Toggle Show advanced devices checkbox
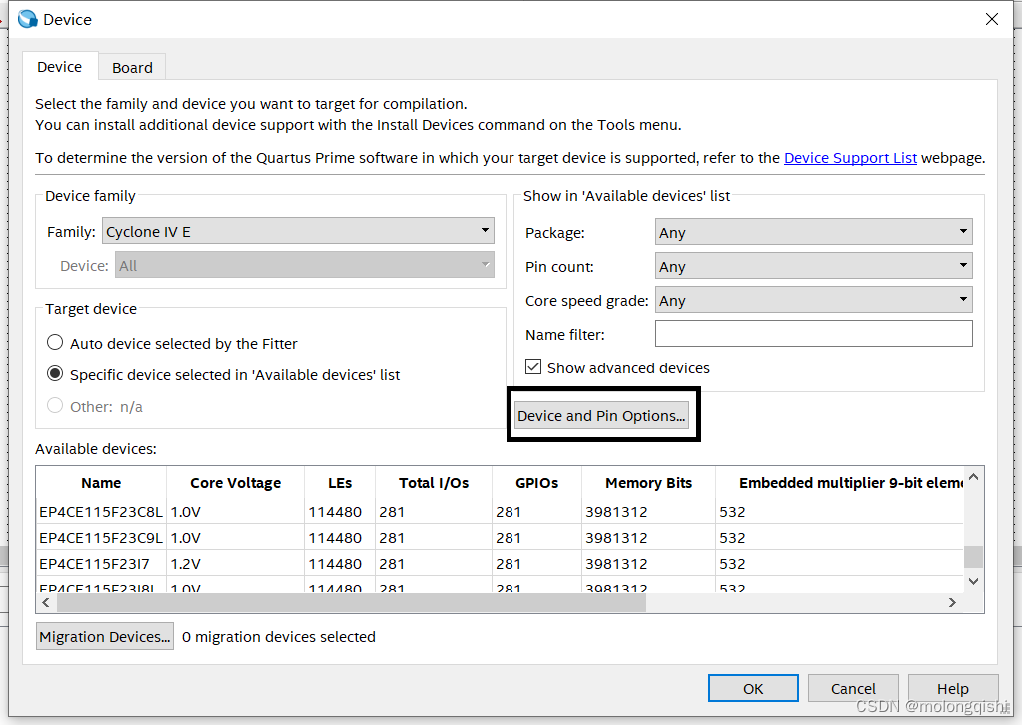 point(533,367)
